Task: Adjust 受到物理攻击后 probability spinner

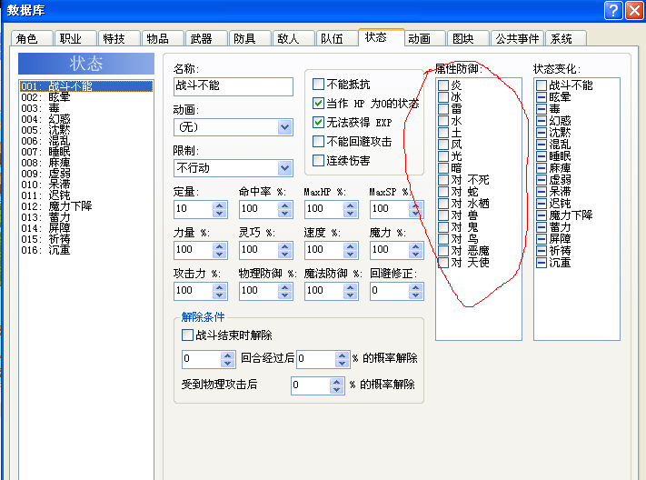Action: click(336, 385)
